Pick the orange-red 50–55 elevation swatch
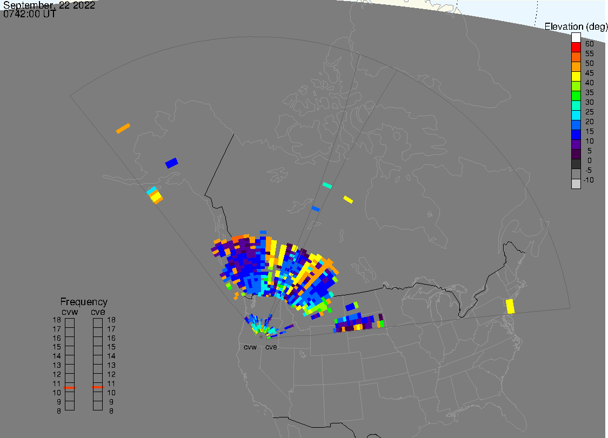The height and width of the screenshot is (438, 608). click(x=576, y=57)
